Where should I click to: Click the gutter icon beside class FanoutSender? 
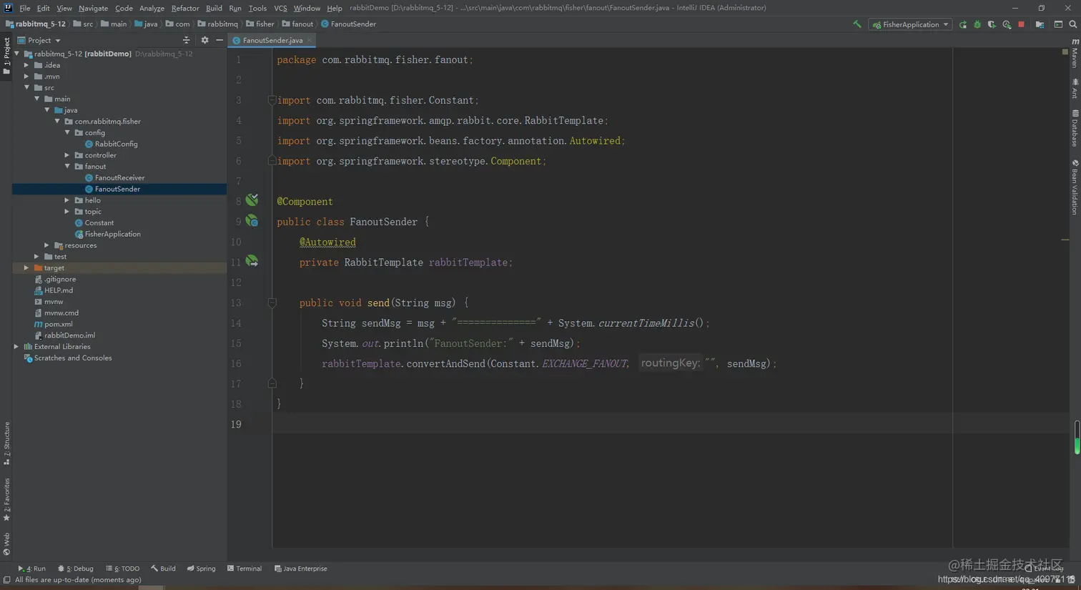pyautogui.click(x=252, y=221)
